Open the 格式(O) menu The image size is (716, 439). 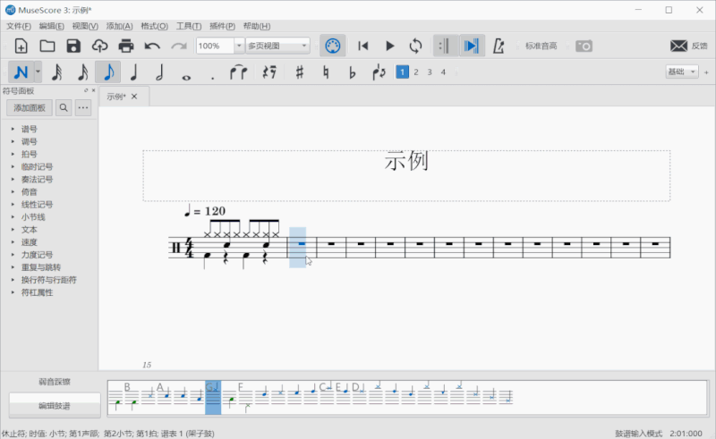(x=154, y=26)
